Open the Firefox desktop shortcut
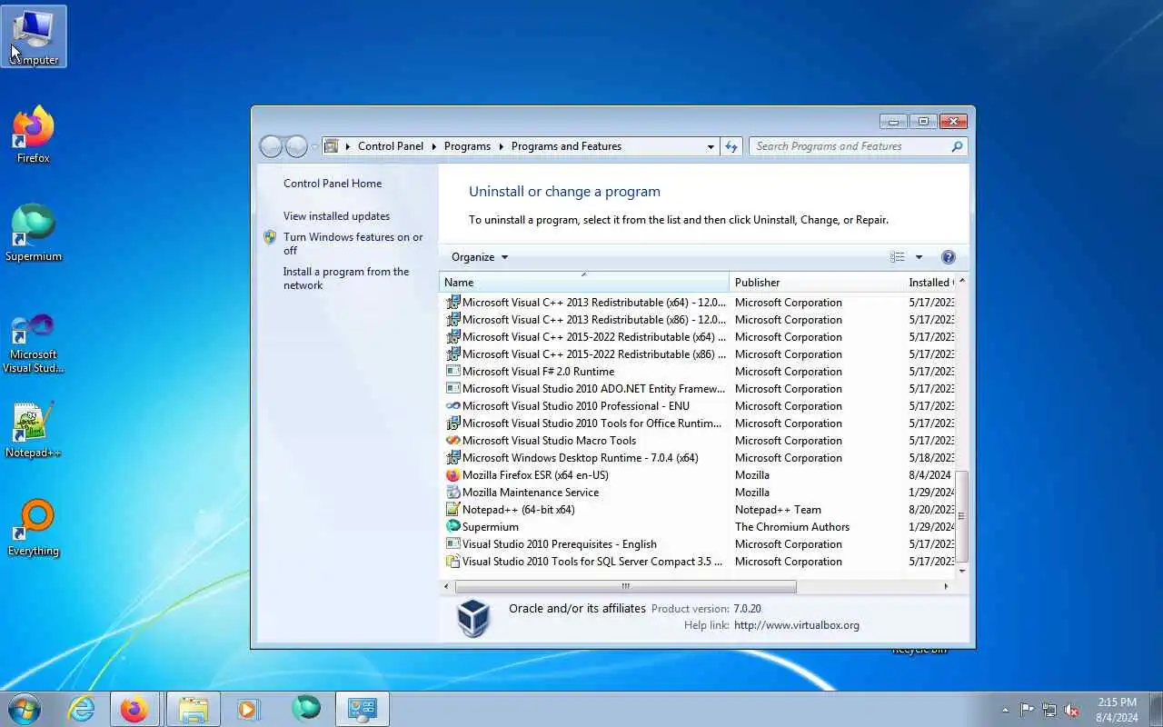 pos(34,134)
